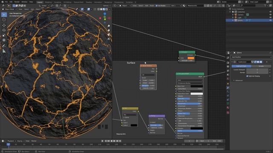
Task: Toggle the Optimal Display checkbox
Action: [x=247, y=76]
